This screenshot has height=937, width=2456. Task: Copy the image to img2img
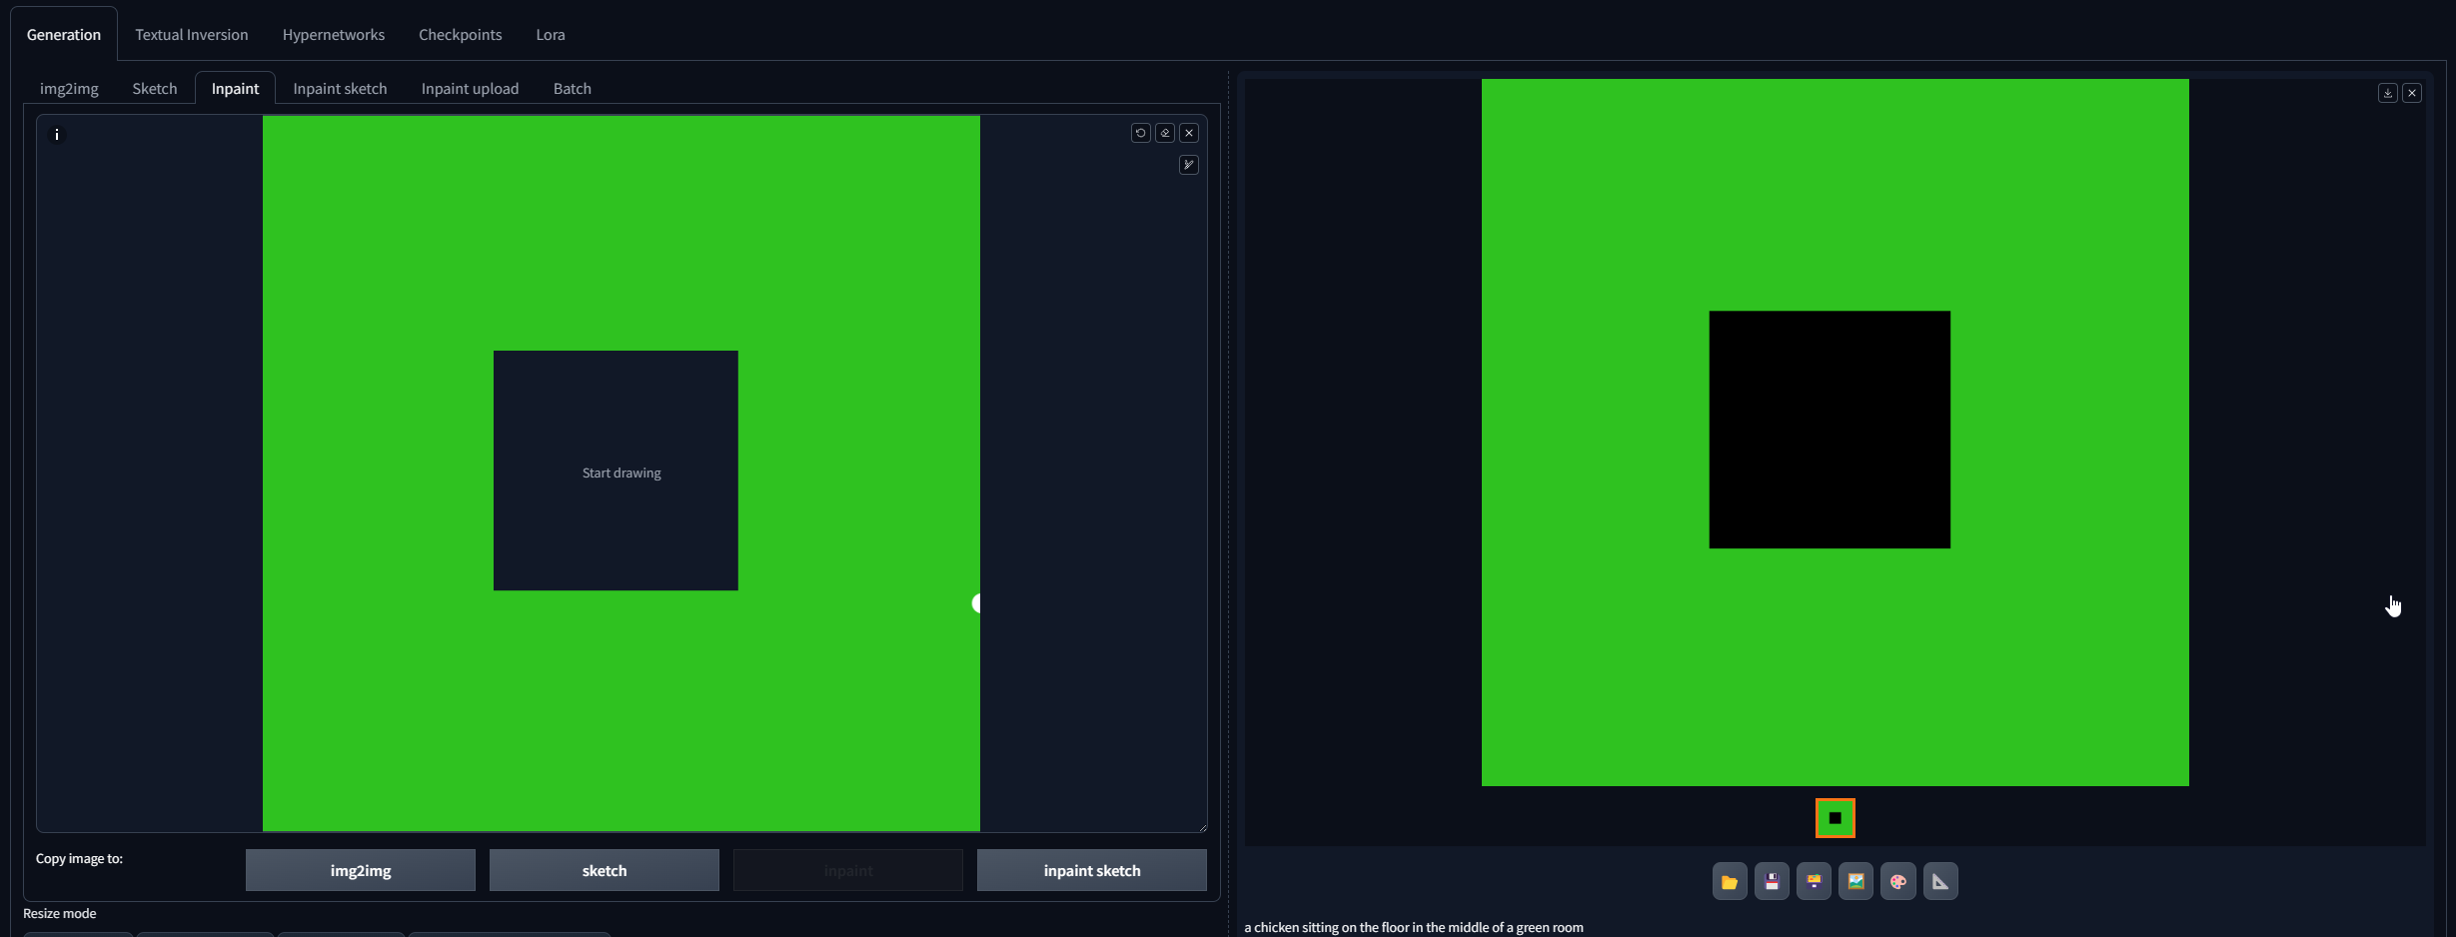(360, 870)
